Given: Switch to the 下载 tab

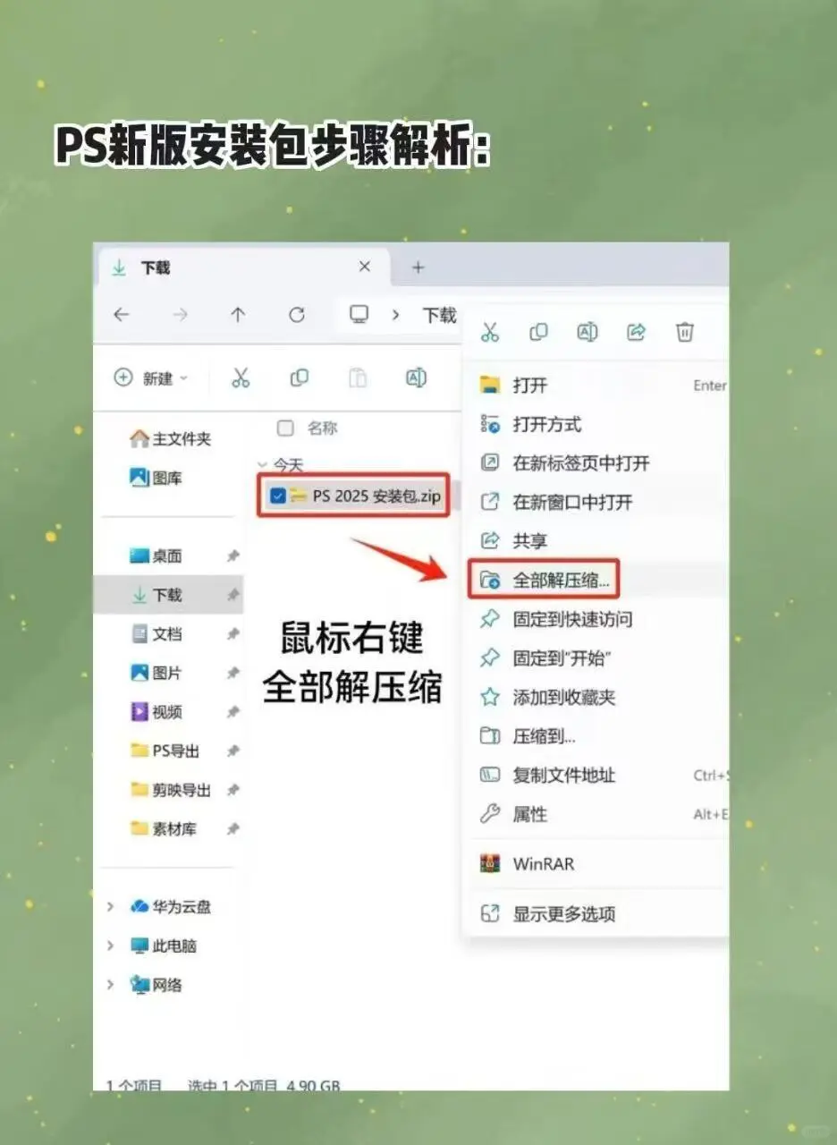Looking at the screenshot, I should tap(156, 267).
